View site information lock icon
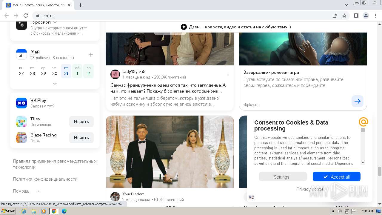Image resolution: width=382 pixels, height=215 pixels. pyautogui.click(x=38, y=16)
